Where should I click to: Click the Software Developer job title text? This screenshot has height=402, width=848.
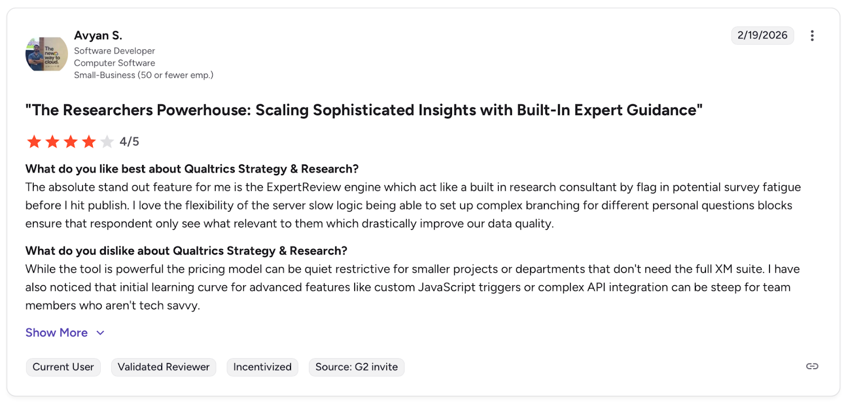pyautogui.click(x=114, y=51)
